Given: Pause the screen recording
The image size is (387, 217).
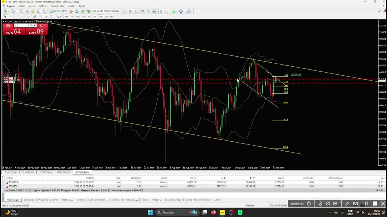Looking at the screenshot, I should (367, 204).
